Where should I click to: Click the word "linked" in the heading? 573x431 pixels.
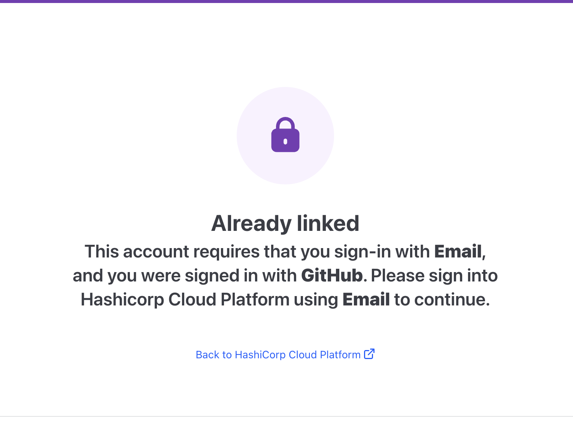tap(328, 223)
